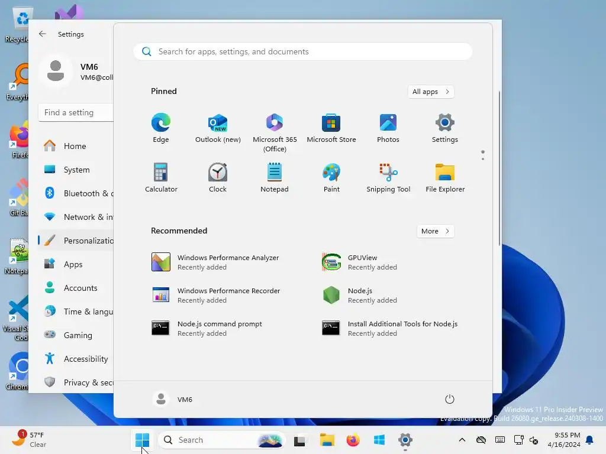Open VM6 user account menu in Start
Viewport: 606px width, 454px height.
coord(172,399)
